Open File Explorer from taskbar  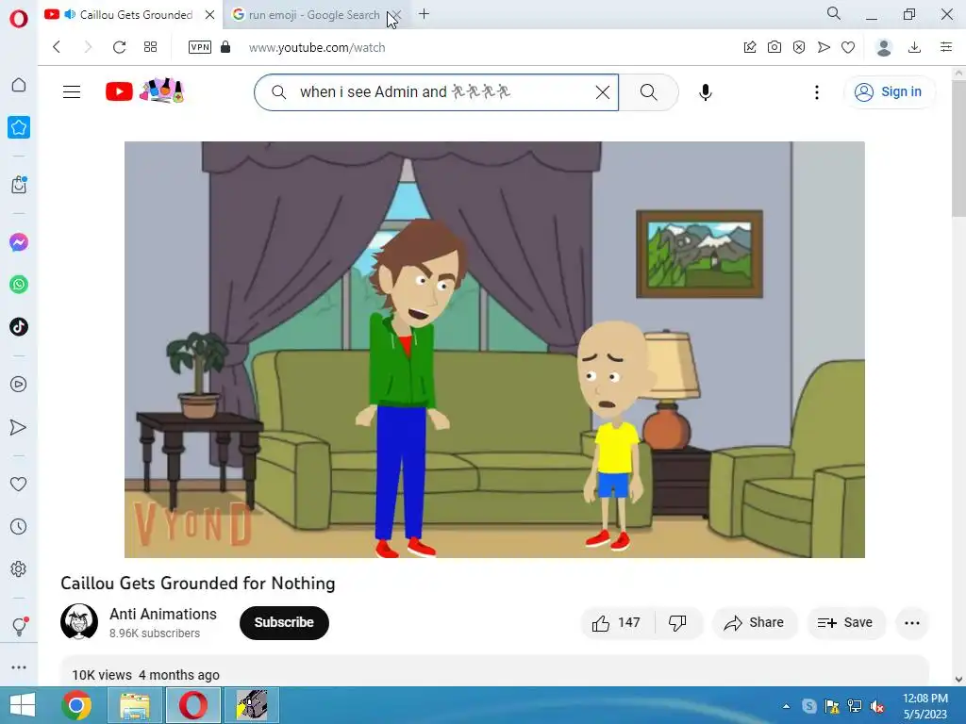point(135,705)
